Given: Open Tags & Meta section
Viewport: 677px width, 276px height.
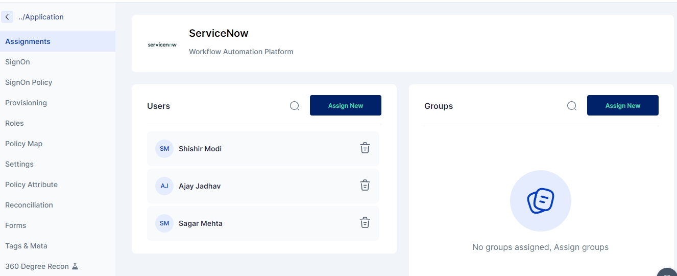Looking at the screenshot, I should coord(26,246).
